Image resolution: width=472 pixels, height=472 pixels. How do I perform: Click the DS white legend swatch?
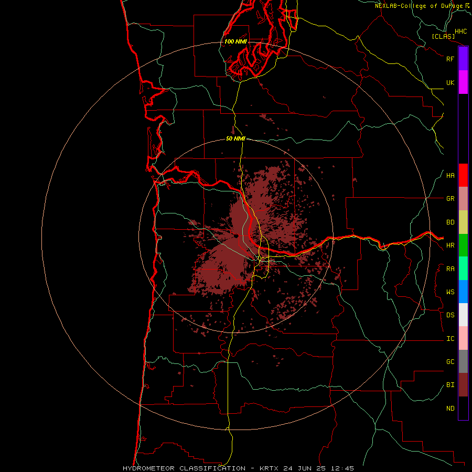[463, 315]
